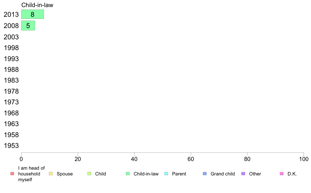This screenshot has height=193, width=311.
Task: Click the 40 tick on x-axis
Action: 134,159
